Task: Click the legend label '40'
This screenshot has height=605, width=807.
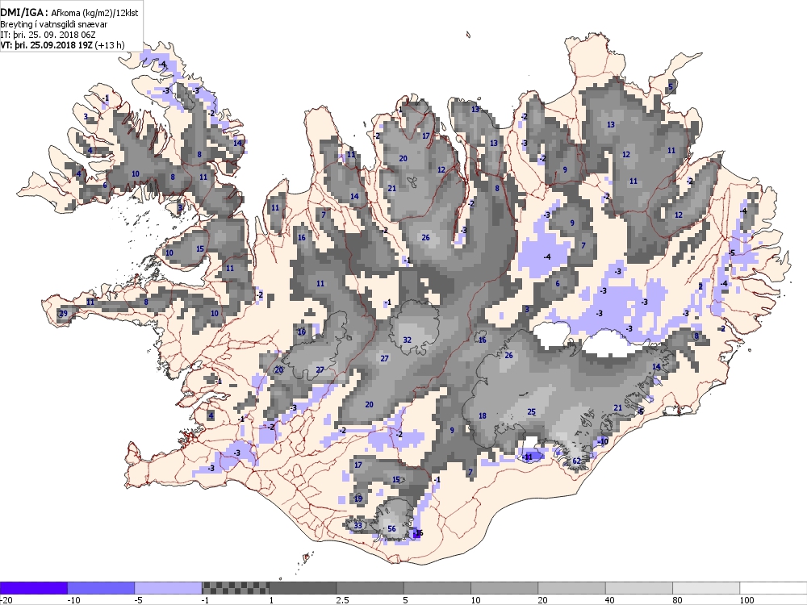Action: 610,600
